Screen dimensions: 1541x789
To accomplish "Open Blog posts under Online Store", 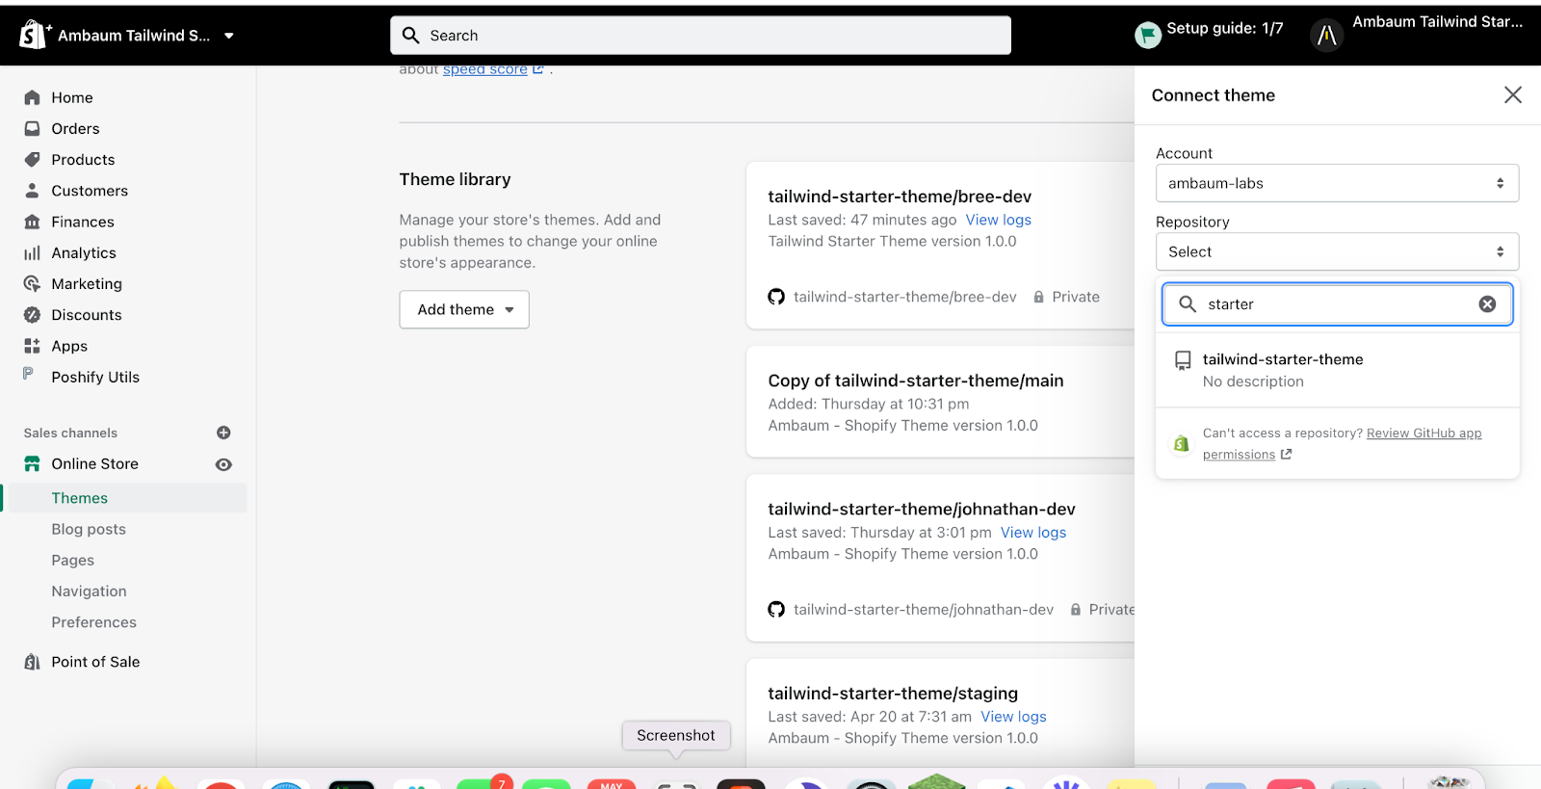I will tap(89, 529).
